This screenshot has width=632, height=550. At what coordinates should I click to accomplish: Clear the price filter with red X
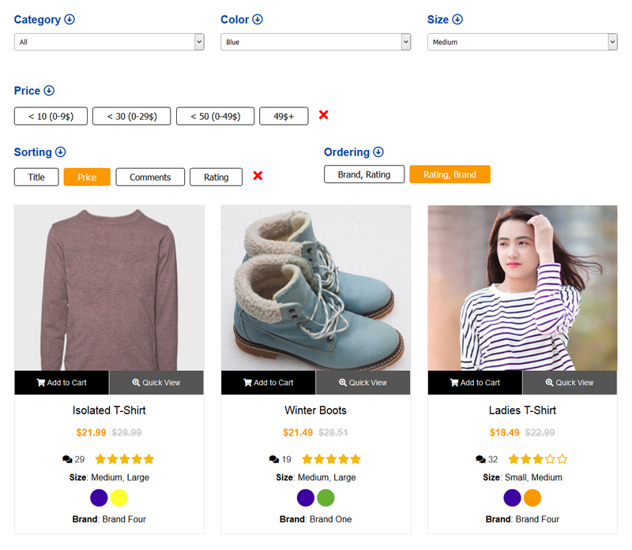point(323,115)
